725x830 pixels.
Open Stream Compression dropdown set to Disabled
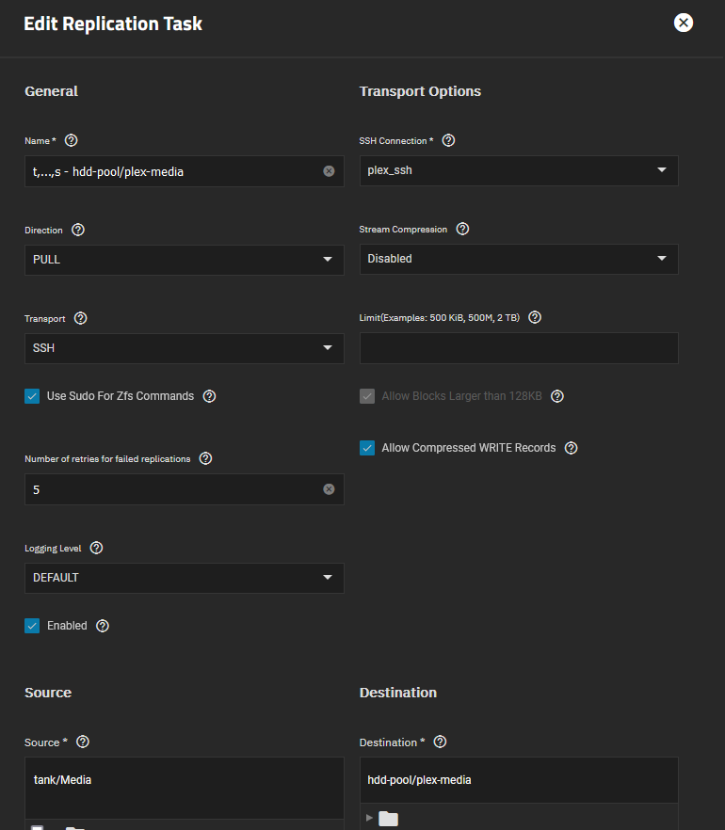point(518,259)
